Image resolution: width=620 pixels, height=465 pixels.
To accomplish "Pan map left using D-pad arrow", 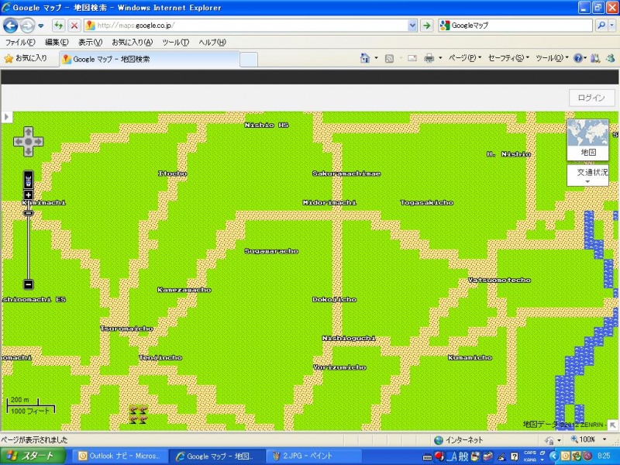I will [18, 142].
